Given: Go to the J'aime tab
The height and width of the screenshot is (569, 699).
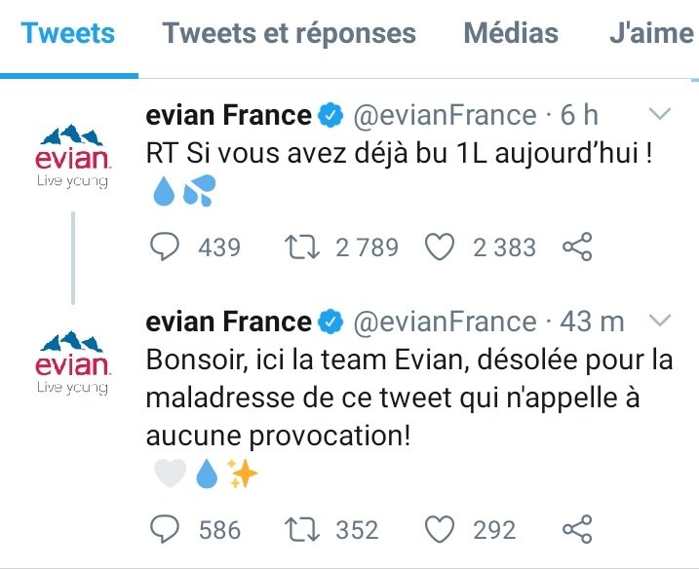Looking at the screenshot, I should click(x=651, y=34).
